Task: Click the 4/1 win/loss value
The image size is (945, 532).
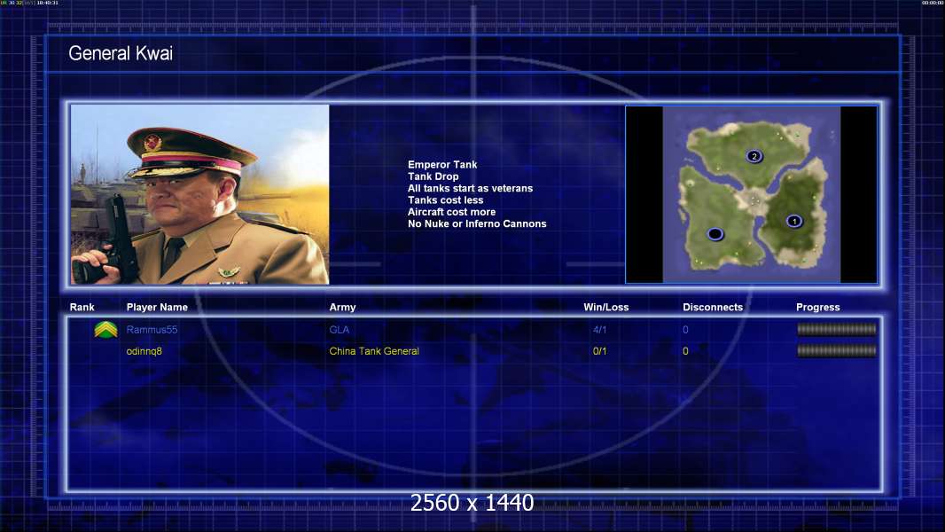Action: [x=599, y=330]
